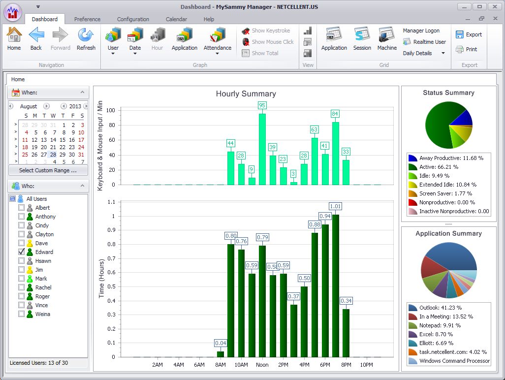Collapse the When panel
The height and width of the screenshot is (380, 505).
tap(82, 93)
